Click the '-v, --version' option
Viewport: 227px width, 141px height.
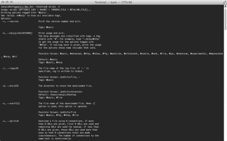(x=10, y=21)
